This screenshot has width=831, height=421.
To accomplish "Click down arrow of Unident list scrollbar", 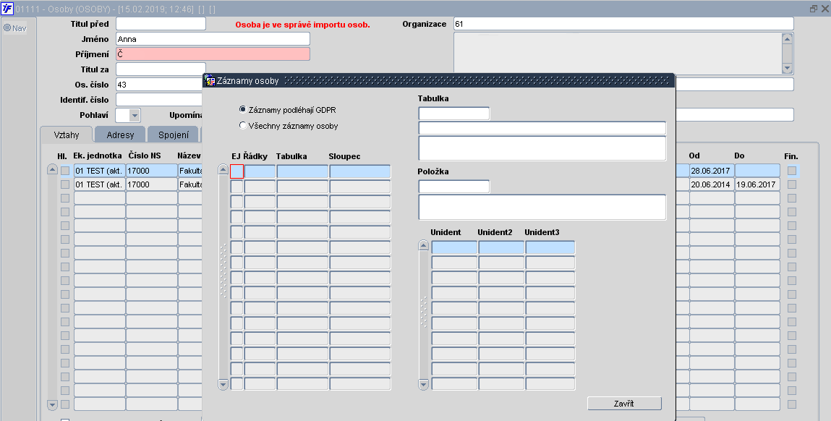I will [x=423, y=385].
